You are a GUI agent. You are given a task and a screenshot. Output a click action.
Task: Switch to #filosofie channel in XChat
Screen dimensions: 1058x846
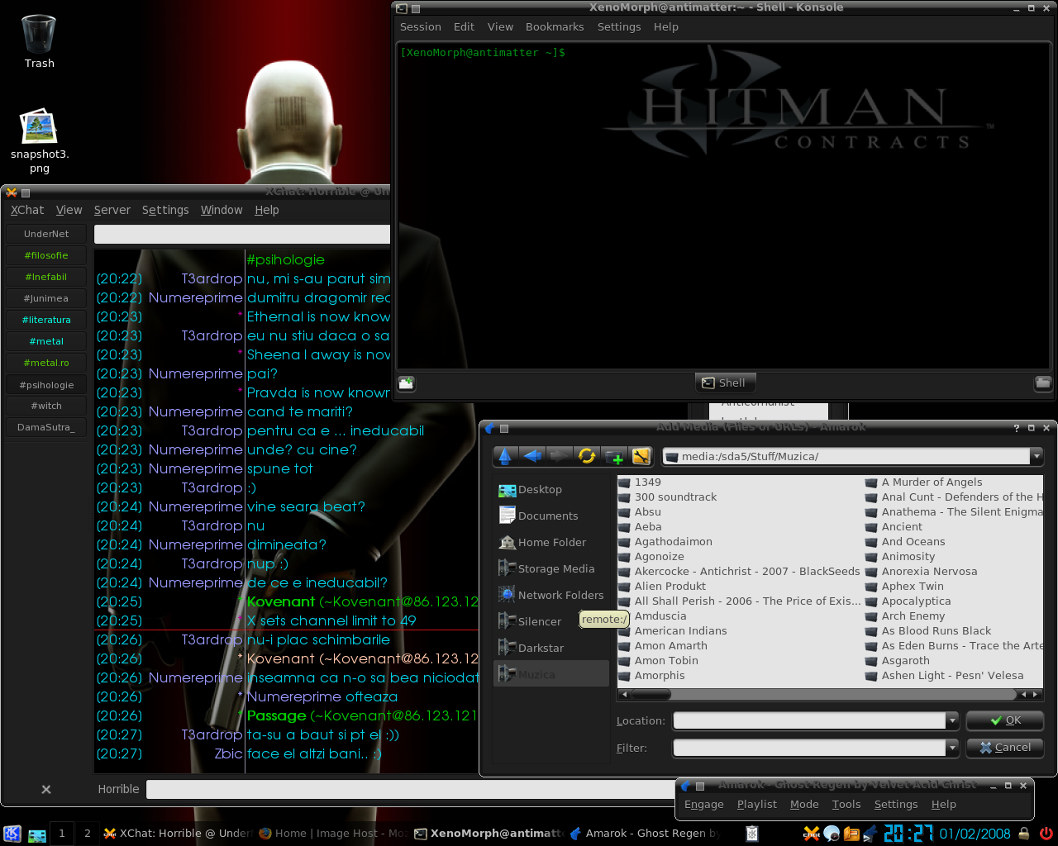pos(46,255)
